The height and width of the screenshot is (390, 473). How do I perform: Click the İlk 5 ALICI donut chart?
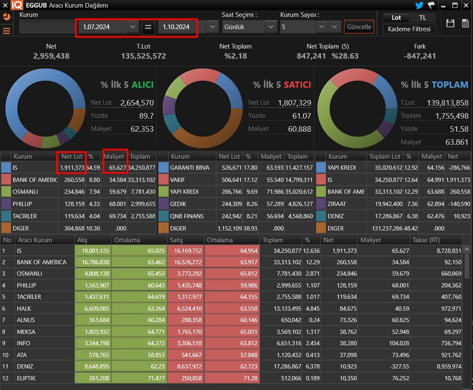[x=46, y=108]
